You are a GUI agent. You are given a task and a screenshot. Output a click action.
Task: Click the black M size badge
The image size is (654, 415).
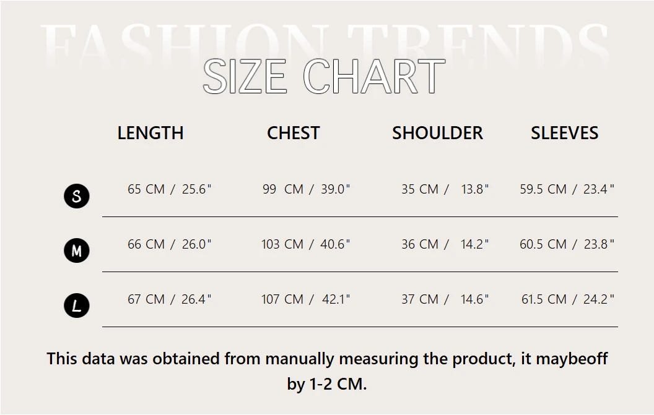pyautogui.click(x=77, y=251)
